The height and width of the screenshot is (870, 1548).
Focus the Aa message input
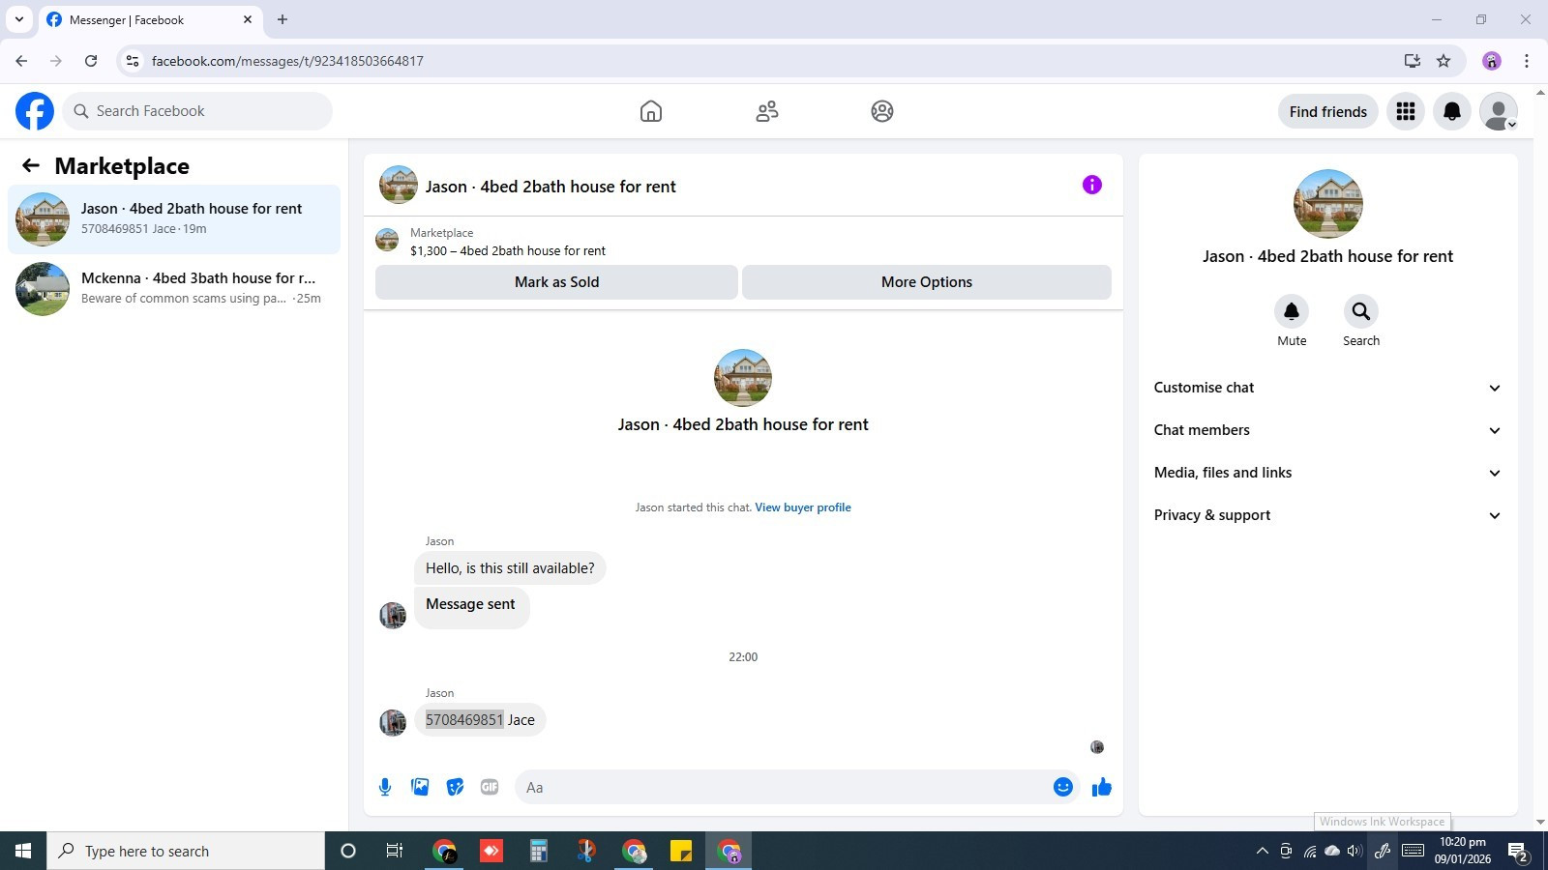click(784, 787)
